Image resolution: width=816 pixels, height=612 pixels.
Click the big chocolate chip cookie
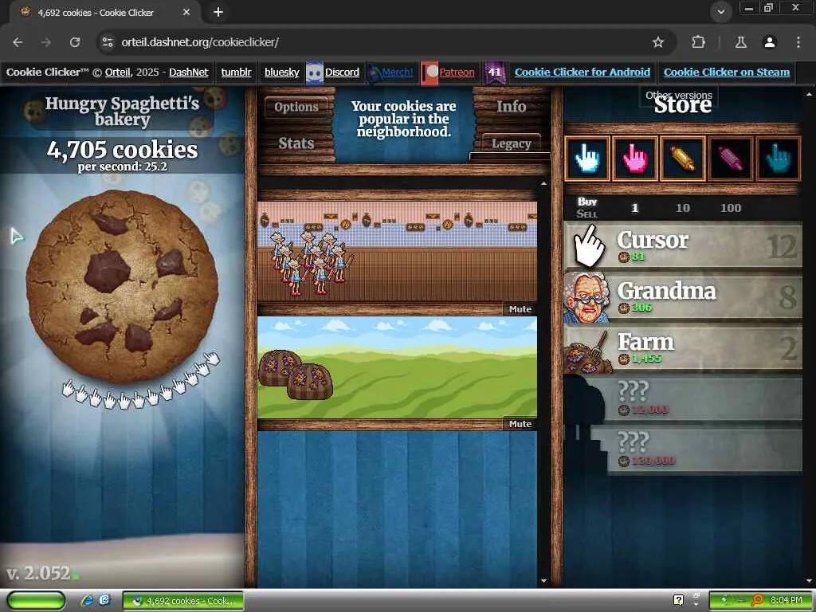[x=122, y=286]
